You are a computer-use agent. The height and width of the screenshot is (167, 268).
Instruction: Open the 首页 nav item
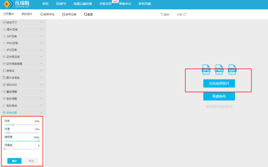pos(46,4)
